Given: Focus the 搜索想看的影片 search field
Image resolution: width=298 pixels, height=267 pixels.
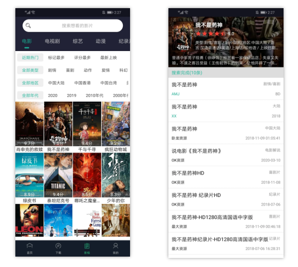Looking at the screenshot, I should click(x=73, y=25).
